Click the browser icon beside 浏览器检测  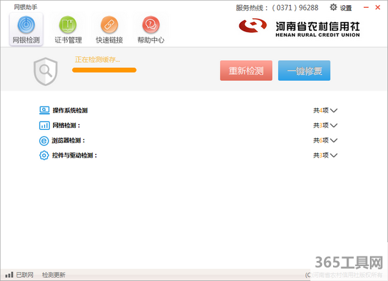(44, 140)
